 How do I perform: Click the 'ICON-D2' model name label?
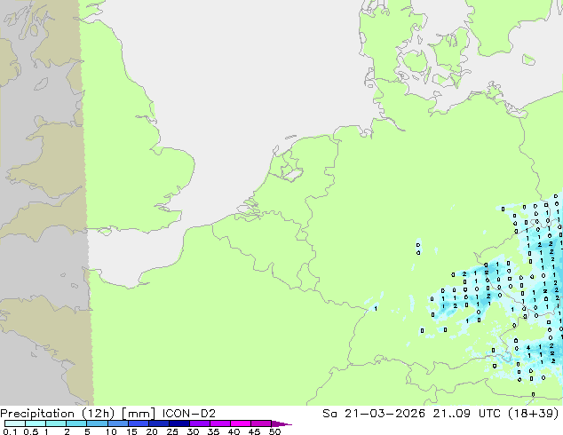click(x=189, y=414)
